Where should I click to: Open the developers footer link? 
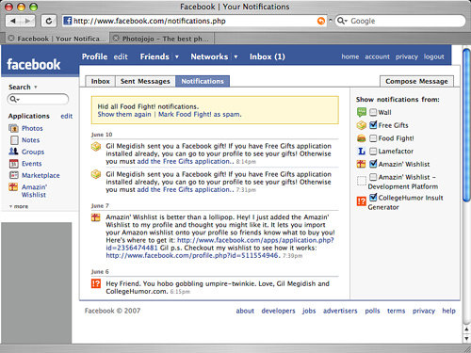[278, 311]
